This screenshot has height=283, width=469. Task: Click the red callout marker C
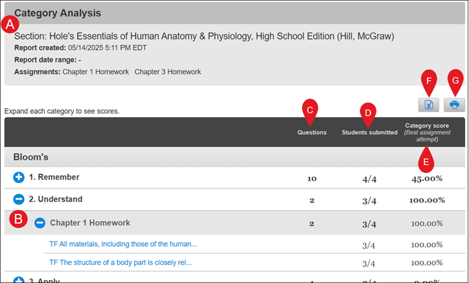310,109
